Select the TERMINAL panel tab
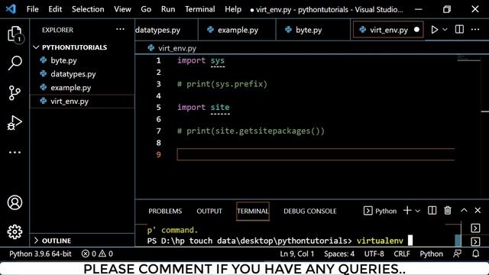 (253, 211)
